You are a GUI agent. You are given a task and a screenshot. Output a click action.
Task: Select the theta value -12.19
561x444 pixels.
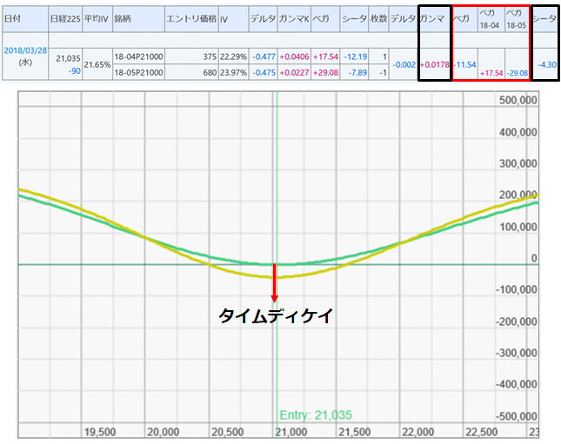[355, 56]
